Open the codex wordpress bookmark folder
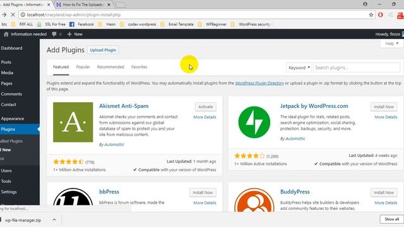Viewport: 404px width, 227px height. pyautogui.click(x=138, y=24)
